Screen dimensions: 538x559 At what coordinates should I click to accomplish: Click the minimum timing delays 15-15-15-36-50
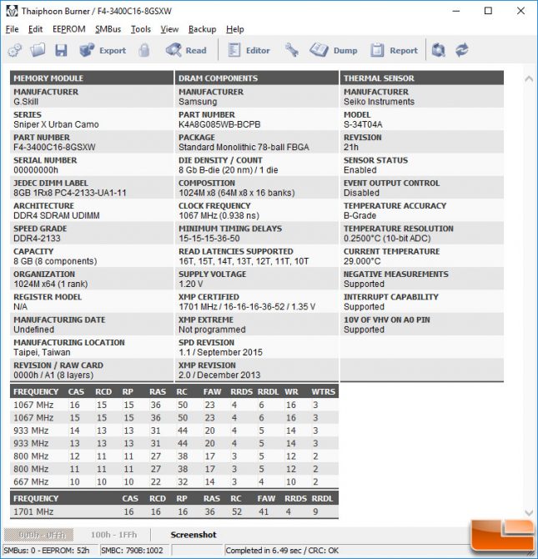pyautogui.click(x=209, y=239)
